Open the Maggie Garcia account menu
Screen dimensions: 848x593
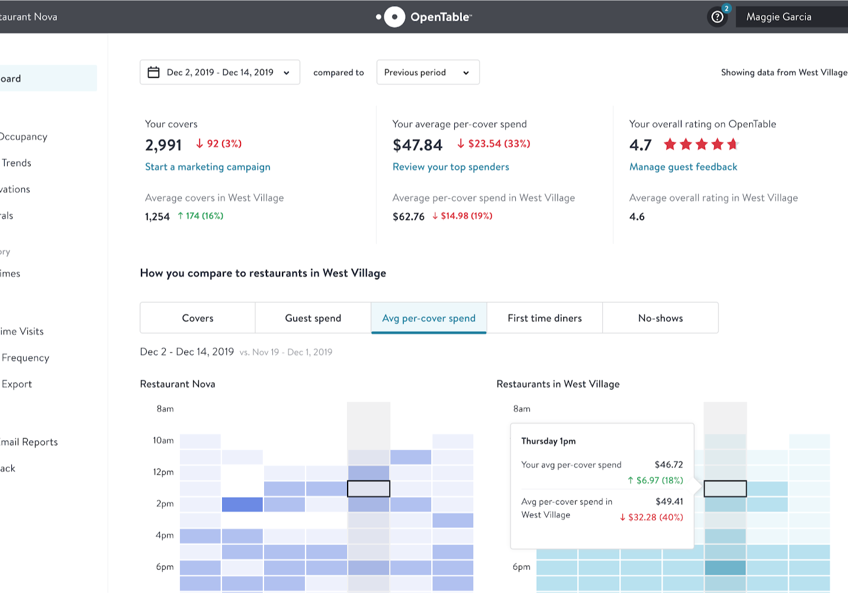(792, 17)
